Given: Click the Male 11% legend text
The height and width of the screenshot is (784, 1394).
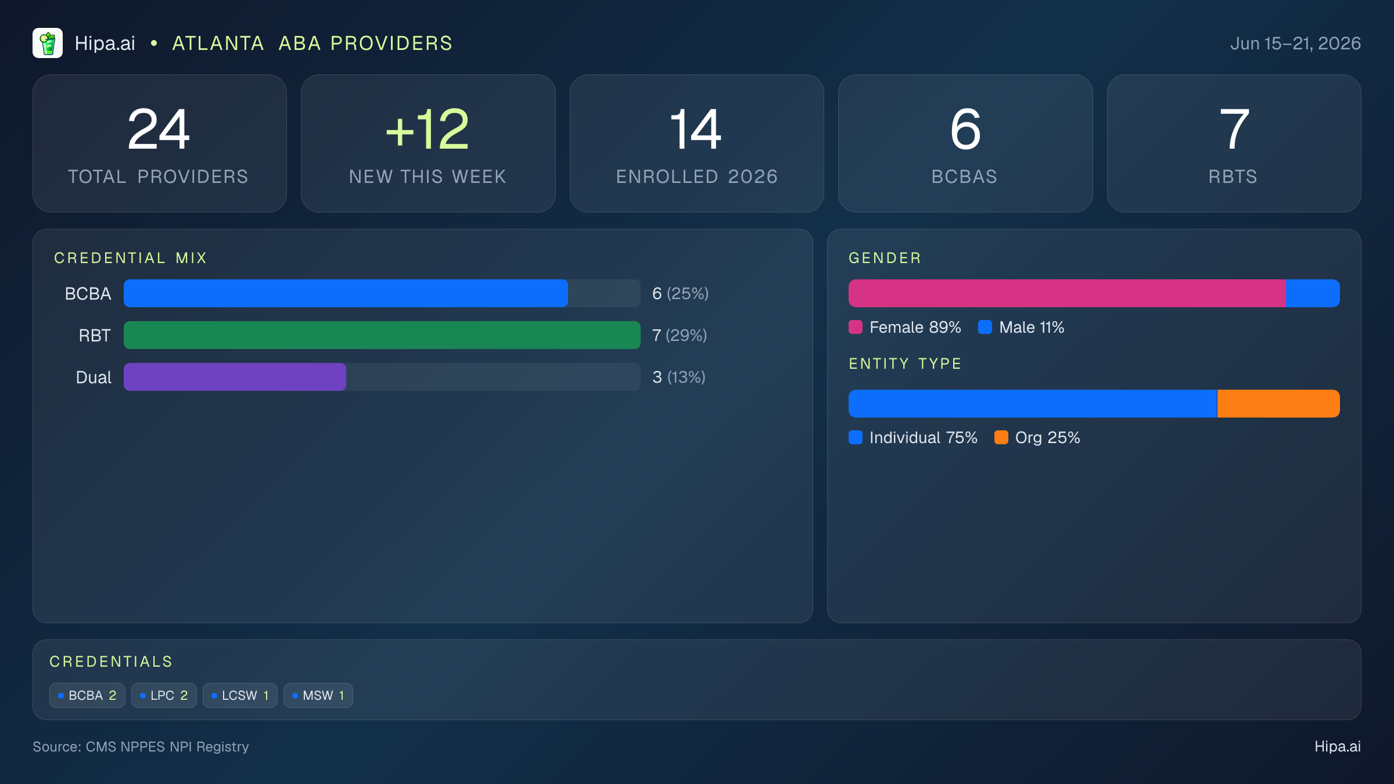Looking at the screenshot, I should (x=1032, y=327).
